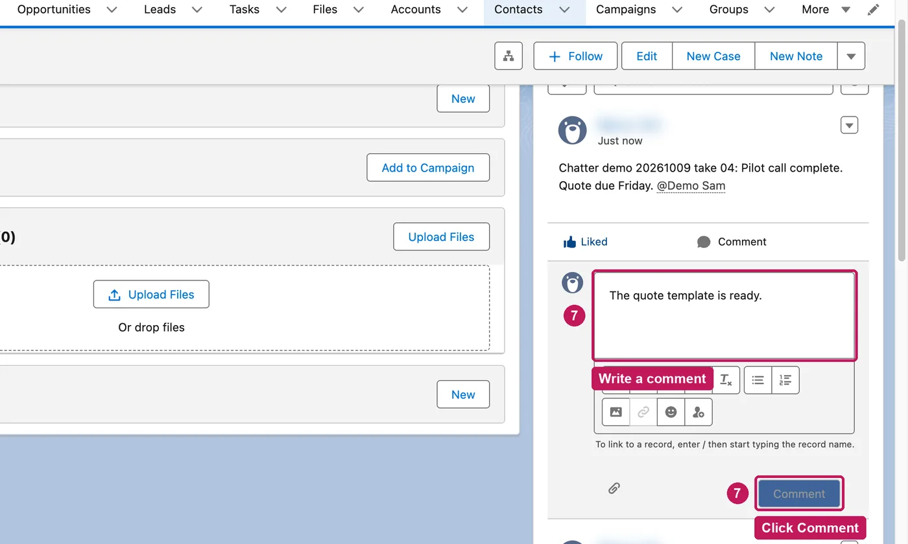Submit with the blue Comment button
The image size is (908, 544).
(799, 494)
